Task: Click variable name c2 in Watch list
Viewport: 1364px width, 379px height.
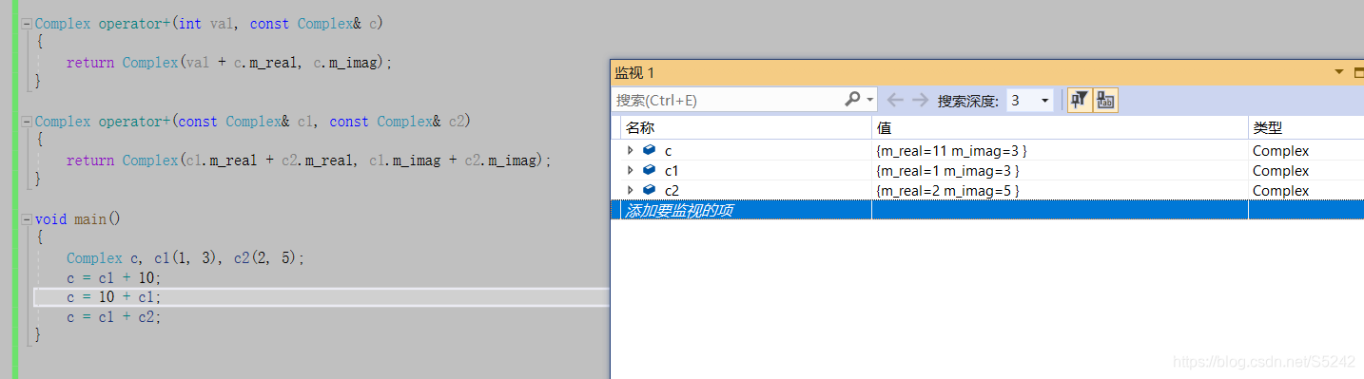Action: [x=672, y=191]
